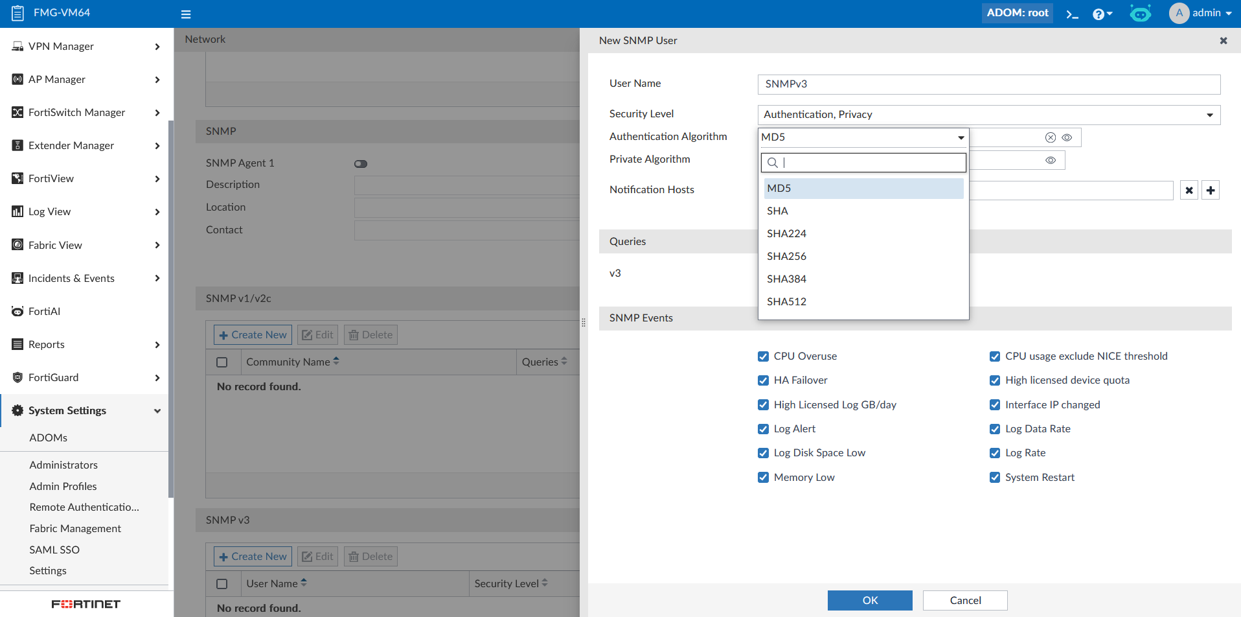
Task: Enable the SNMP Agent 1 switch
Action: (x=361, y=163)
